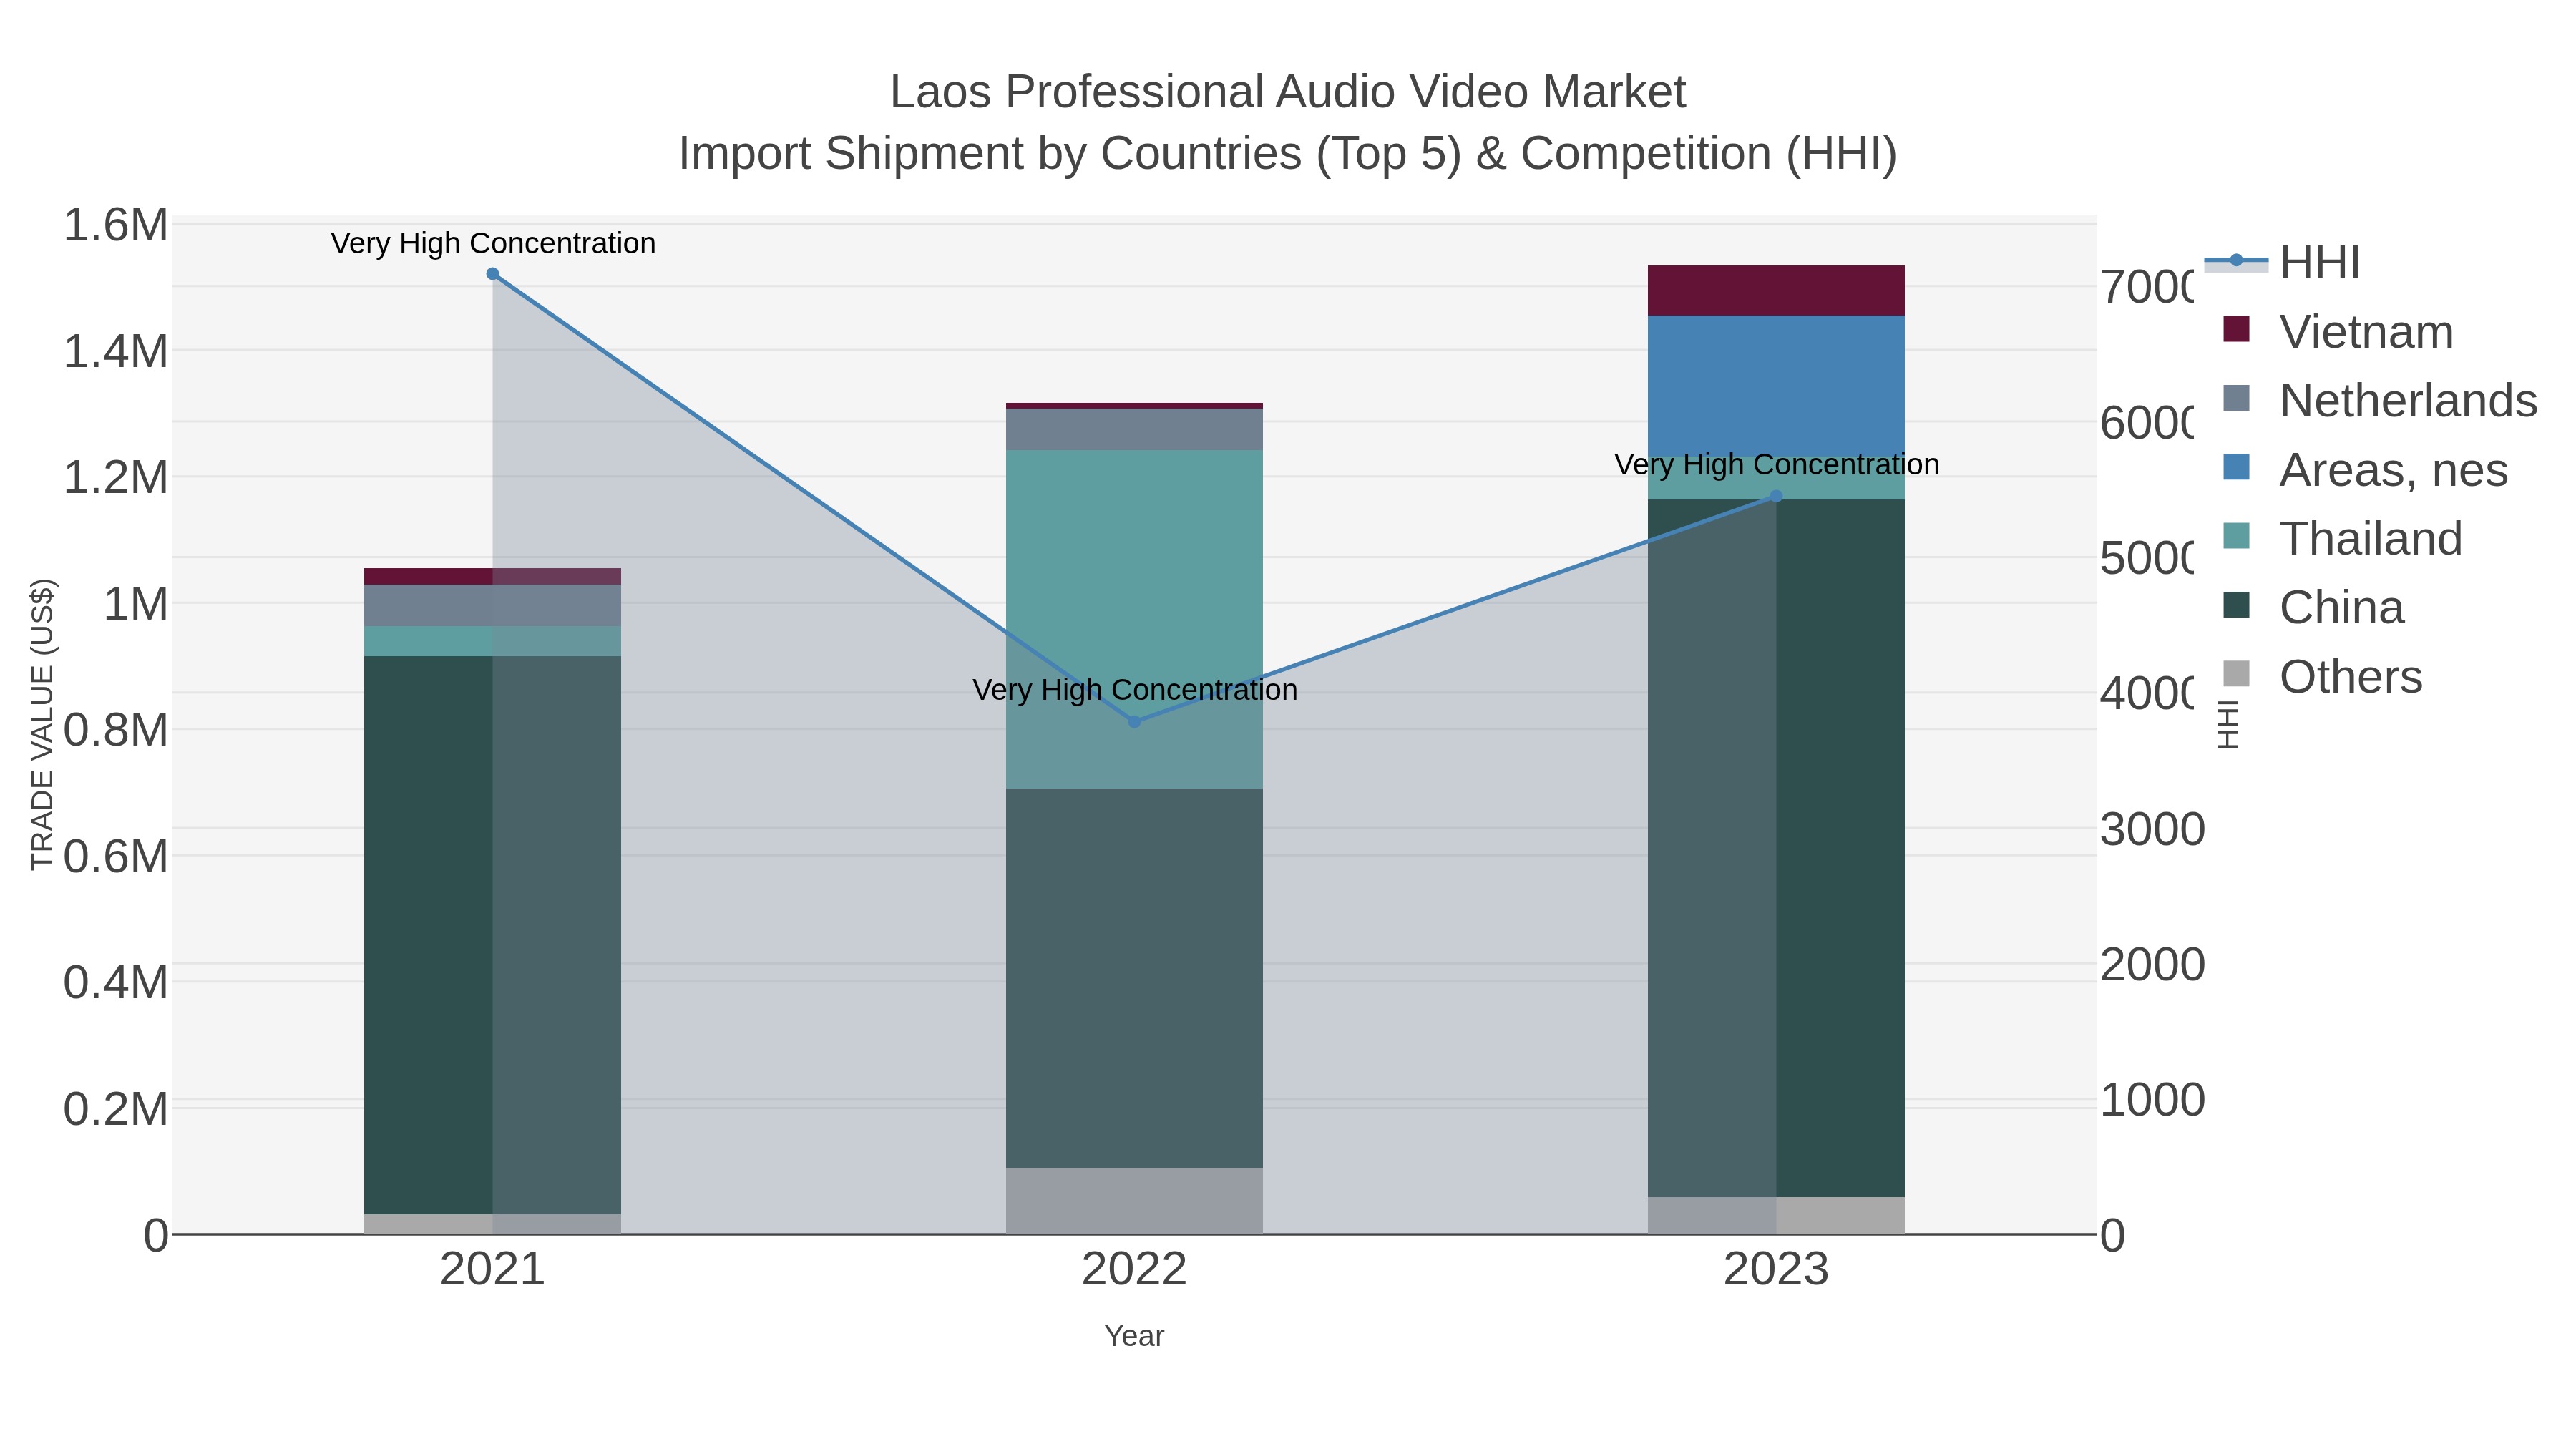Click the HHI data point for 2023
This screenshot has width=2576, height=1449.
click(1776, 496)
